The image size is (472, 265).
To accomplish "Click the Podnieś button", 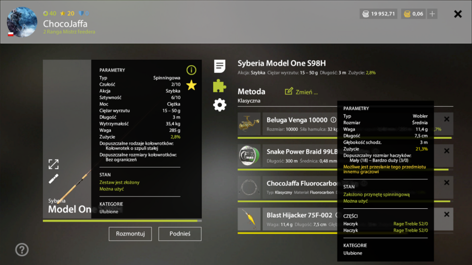I will 180,234.
